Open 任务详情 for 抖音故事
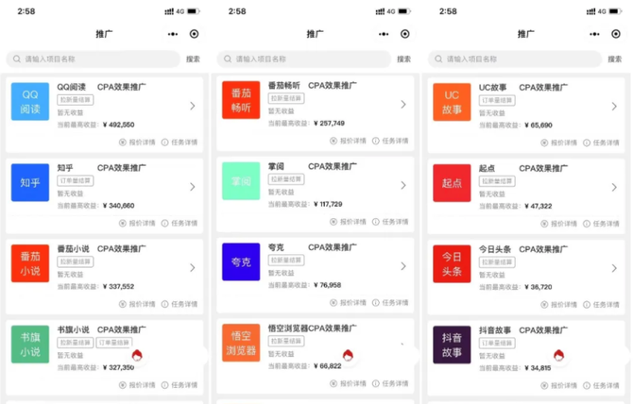The height and width of the screenshot is (404, 633). (601, 386)
